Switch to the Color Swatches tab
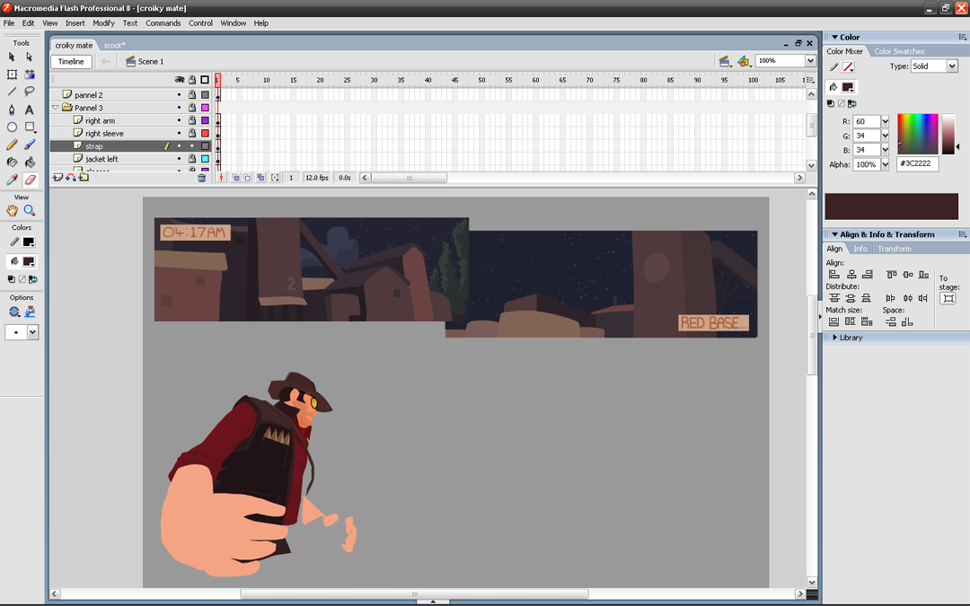This screenshot has height=606, width=970. point(898,51)
